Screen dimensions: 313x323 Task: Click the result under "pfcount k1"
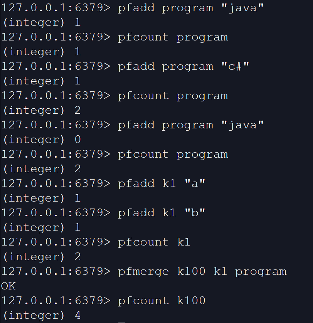[41, 257]
